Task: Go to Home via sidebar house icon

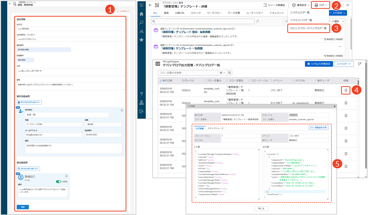Action: [x=141, y=14]
